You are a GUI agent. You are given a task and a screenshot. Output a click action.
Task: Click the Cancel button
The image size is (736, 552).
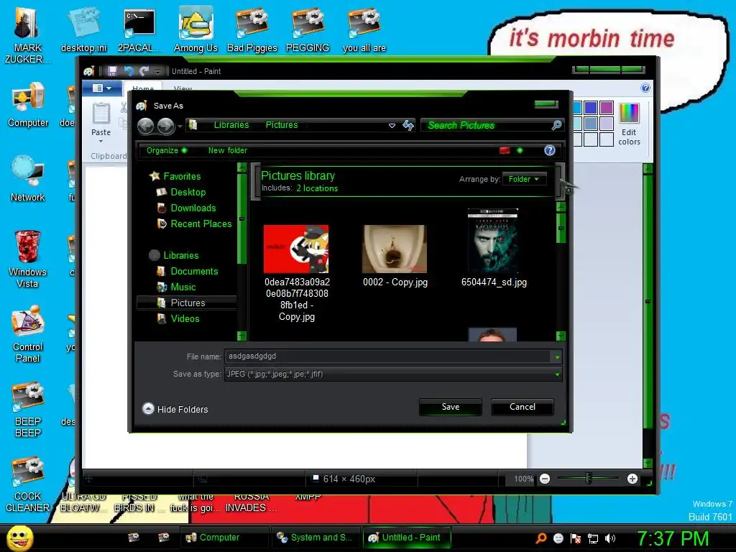pos(522,407)
